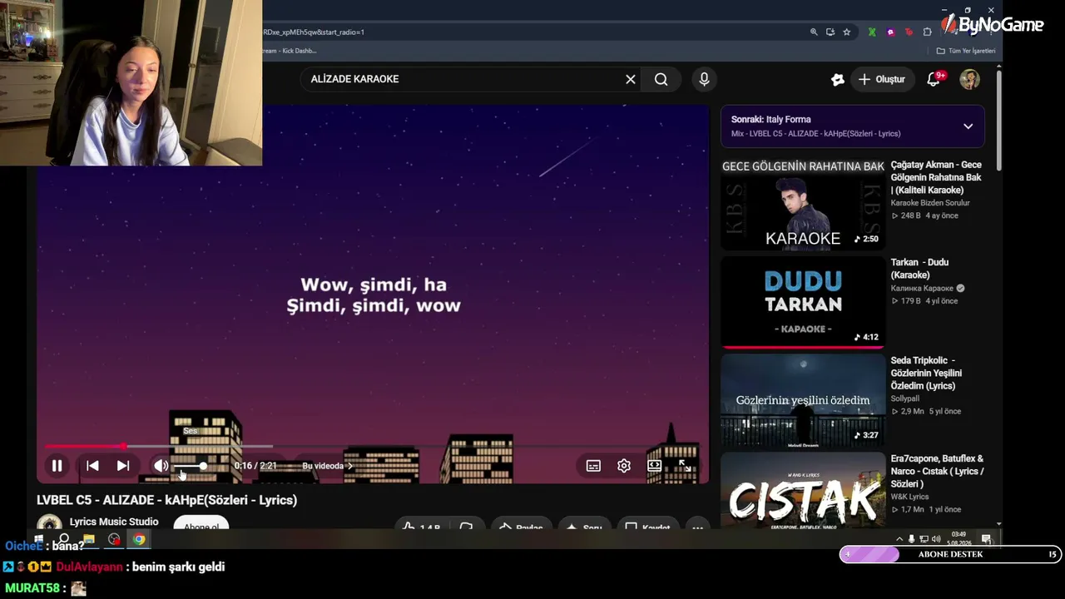Open 'Çağatay Akman - Gece Gölgenin Rahatına Bak' title
Image resolution: width=1065 pixels, height=599 pixels.
(x=936, y=177)
